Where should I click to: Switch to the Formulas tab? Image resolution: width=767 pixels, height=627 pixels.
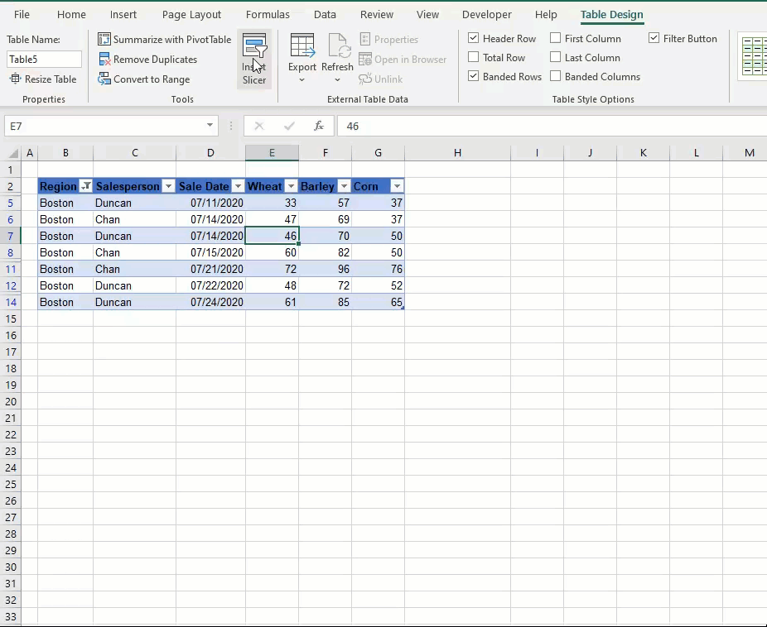[268, 15]
